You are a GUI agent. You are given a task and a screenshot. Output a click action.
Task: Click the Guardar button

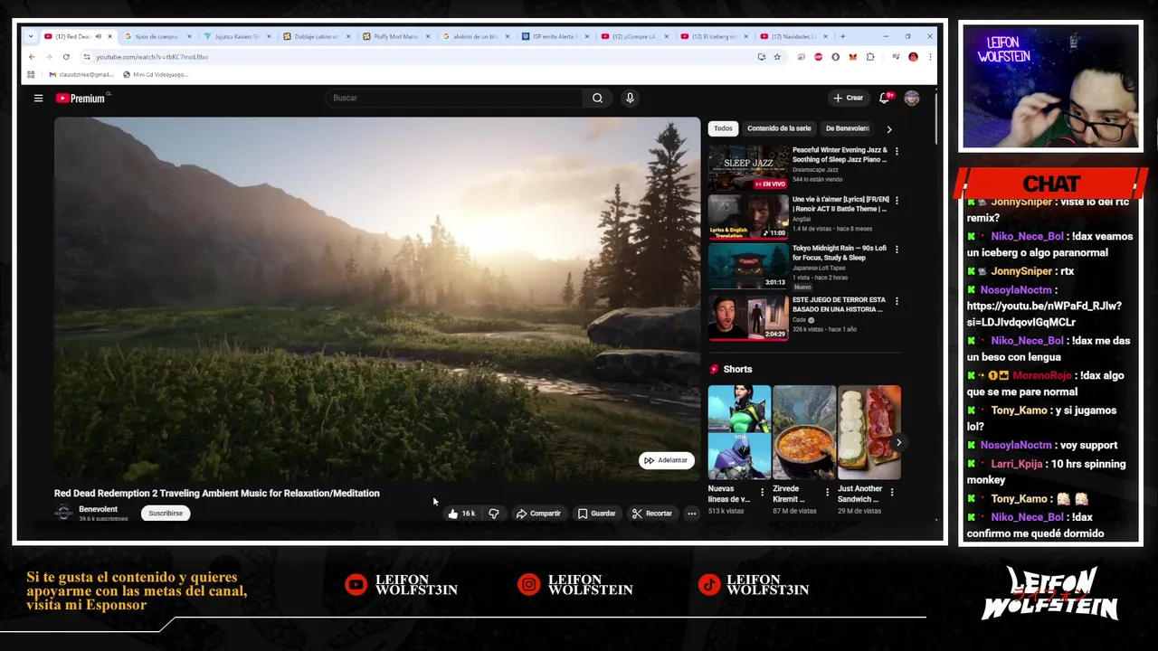click(596, 514)
